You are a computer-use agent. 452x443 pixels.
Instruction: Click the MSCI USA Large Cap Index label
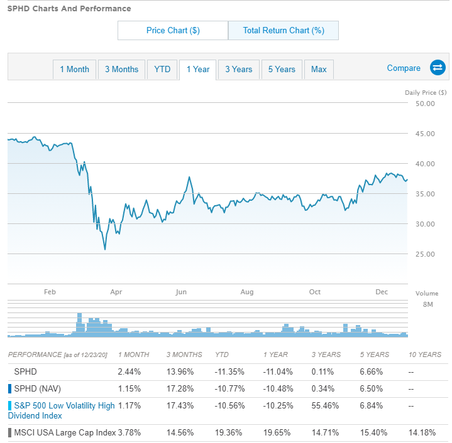(x=65, y=432)
